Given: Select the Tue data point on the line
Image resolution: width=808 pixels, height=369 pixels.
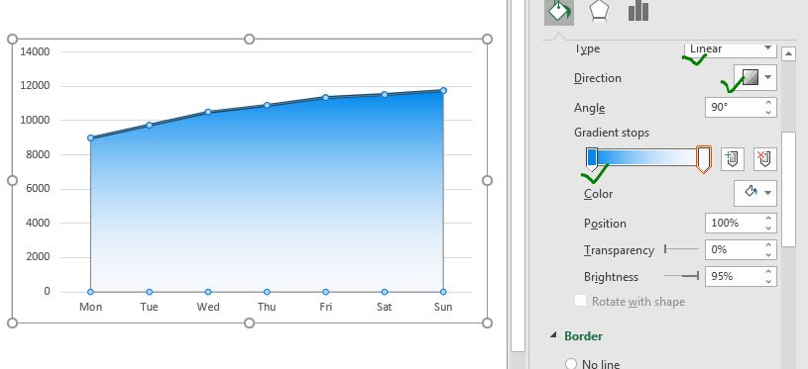Looking at the screenshot, I should coord(150,125).
